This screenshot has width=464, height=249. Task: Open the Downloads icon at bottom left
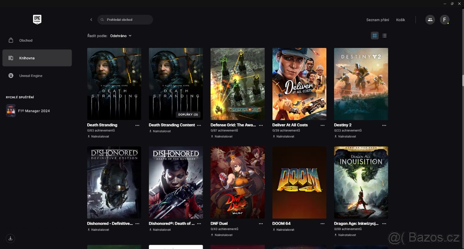coord(10,238)
